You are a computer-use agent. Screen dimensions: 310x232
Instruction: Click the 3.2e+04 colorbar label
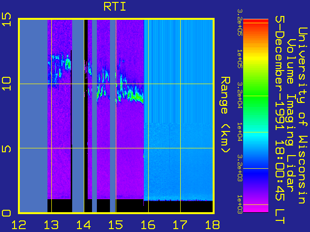240,95
